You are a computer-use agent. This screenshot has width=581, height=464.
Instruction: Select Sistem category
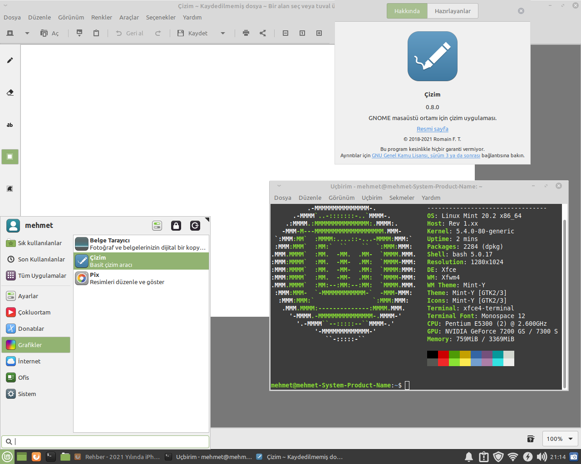[36, 394]
